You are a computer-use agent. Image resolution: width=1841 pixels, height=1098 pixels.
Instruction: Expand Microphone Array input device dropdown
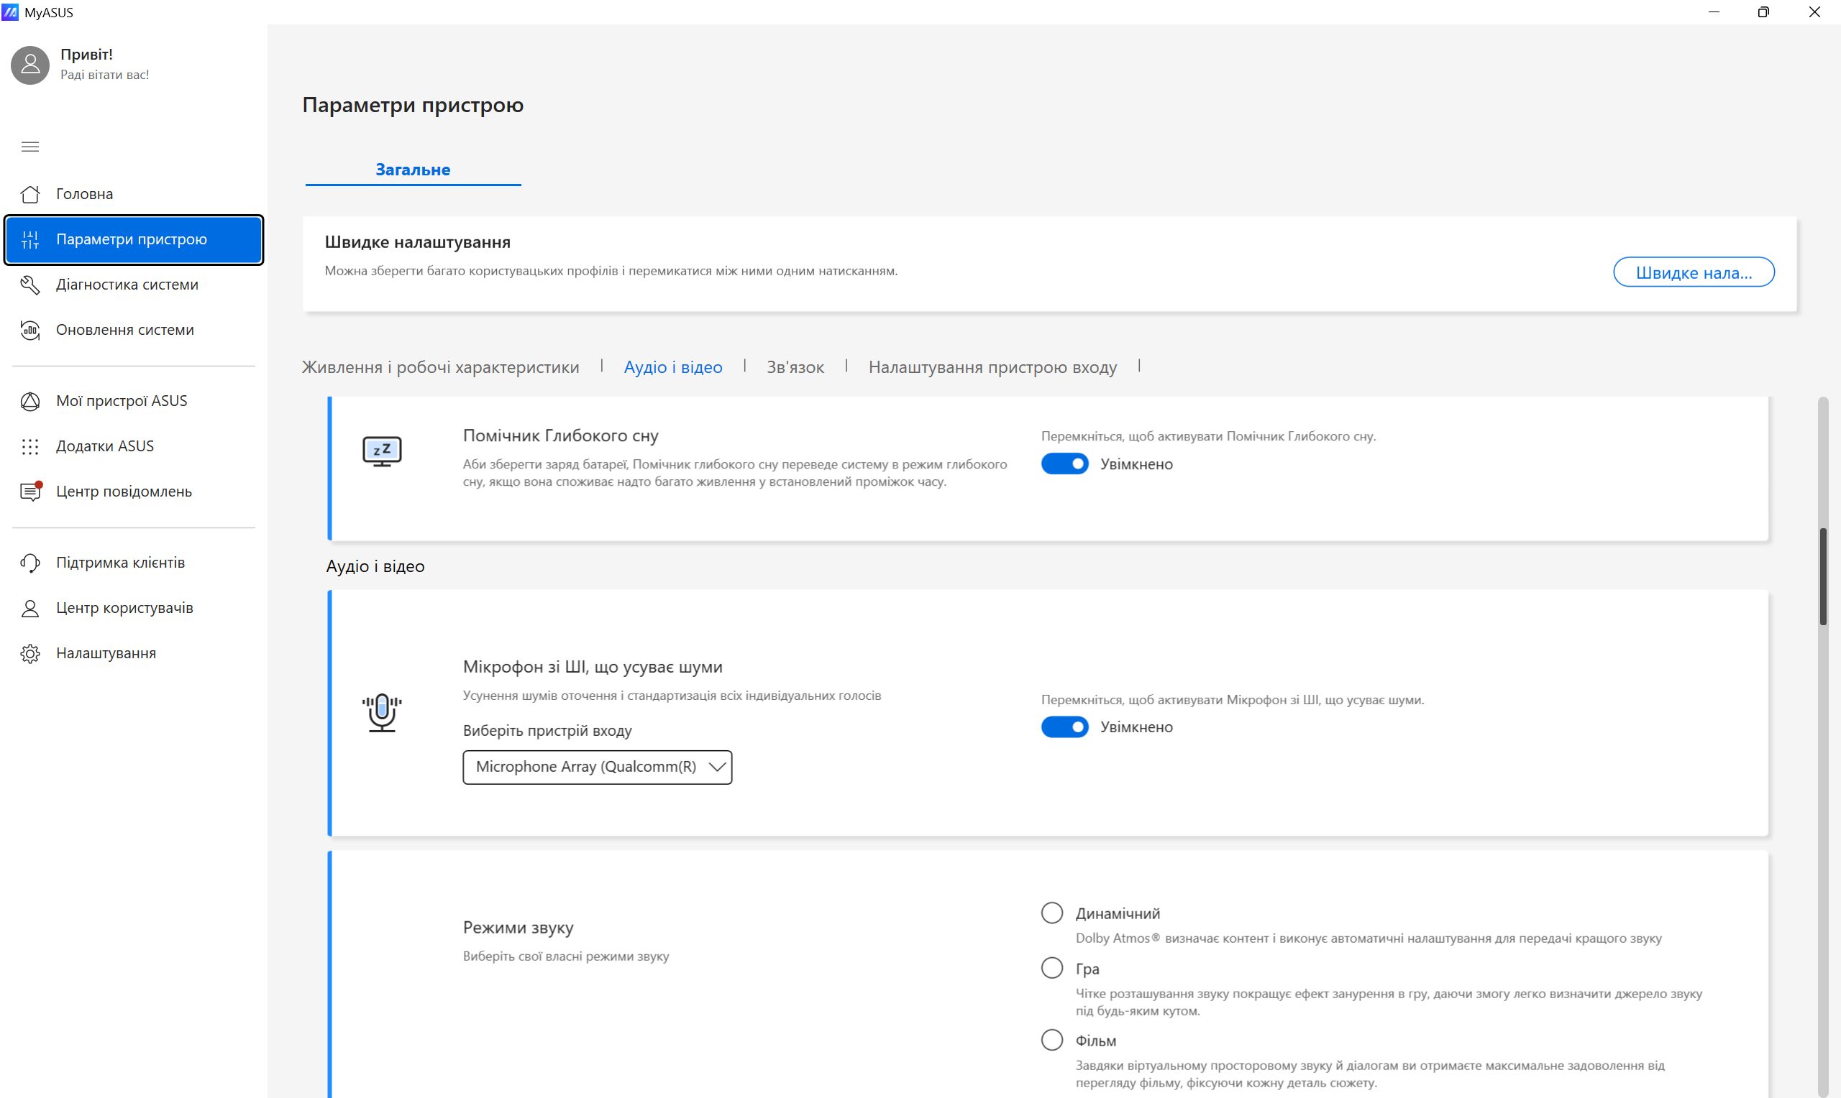597,767
